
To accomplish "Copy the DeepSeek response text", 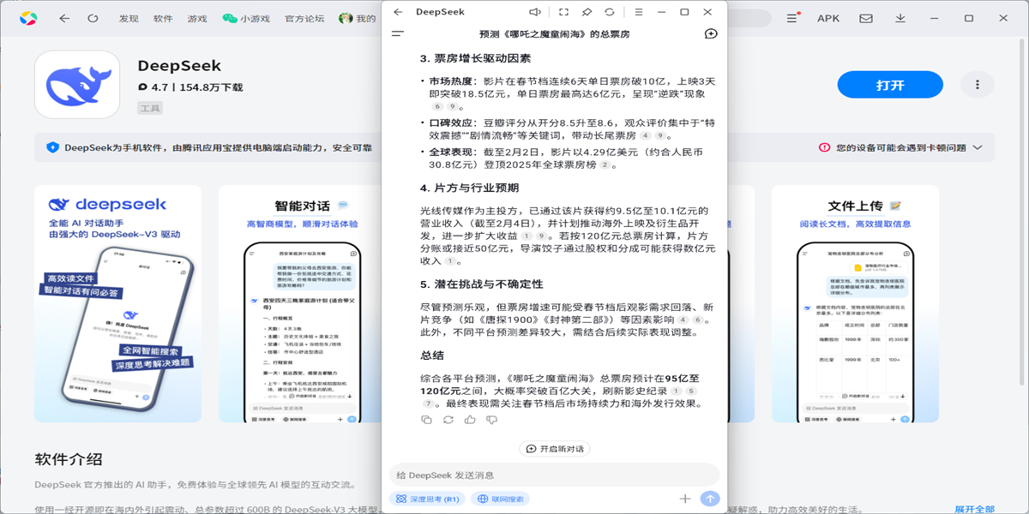I will click(427, 420).
